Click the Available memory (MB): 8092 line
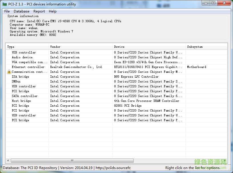 [33, 35]
